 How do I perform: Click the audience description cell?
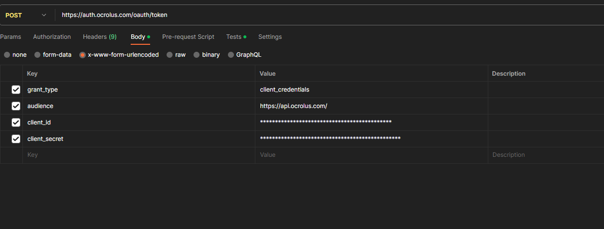pyautogui.click(x=546, y=106)
